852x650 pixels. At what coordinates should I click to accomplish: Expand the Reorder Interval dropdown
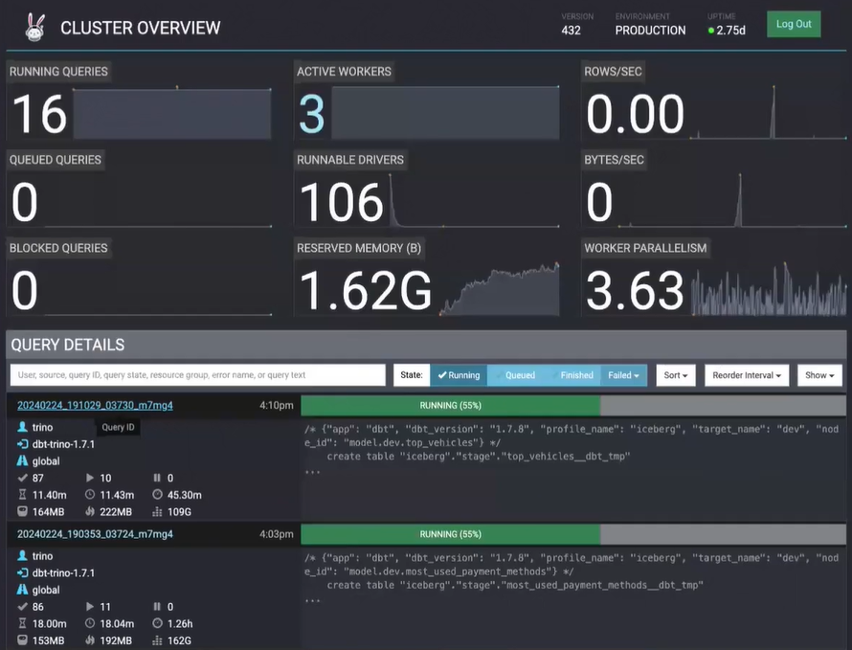pos(749,375)
